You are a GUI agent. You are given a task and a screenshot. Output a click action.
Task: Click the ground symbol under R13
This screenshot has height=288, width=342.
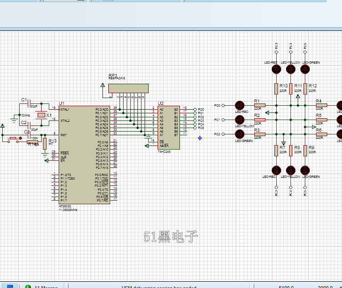pos(45,155)
